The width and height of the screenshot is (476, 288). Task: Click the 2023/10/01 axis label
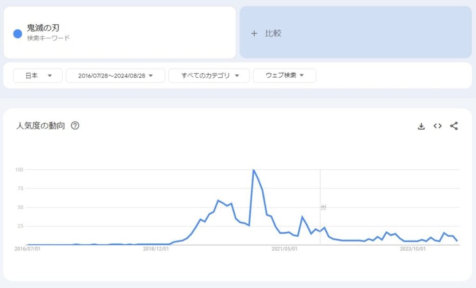413,249
